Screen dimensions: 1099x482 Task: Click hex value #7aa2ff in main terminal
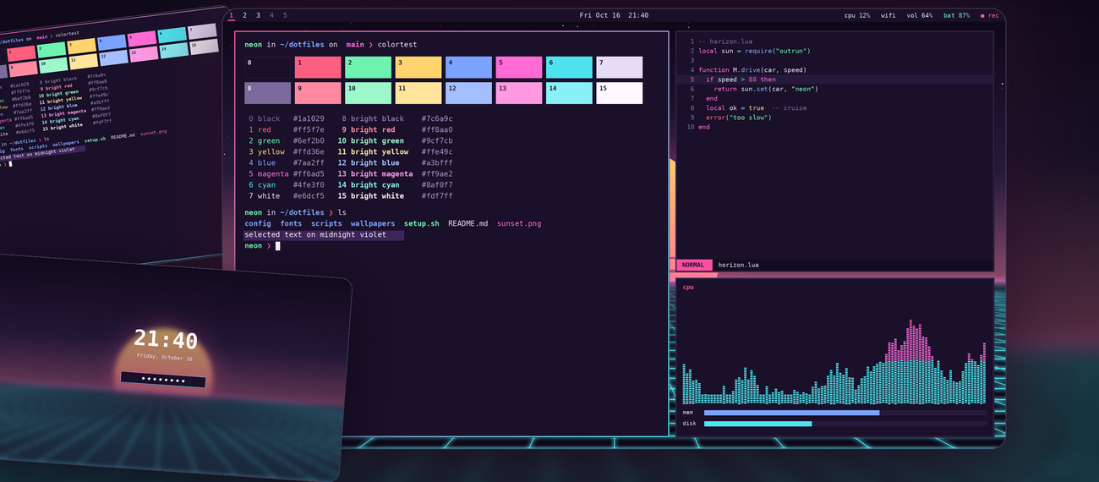pos(309,163)
